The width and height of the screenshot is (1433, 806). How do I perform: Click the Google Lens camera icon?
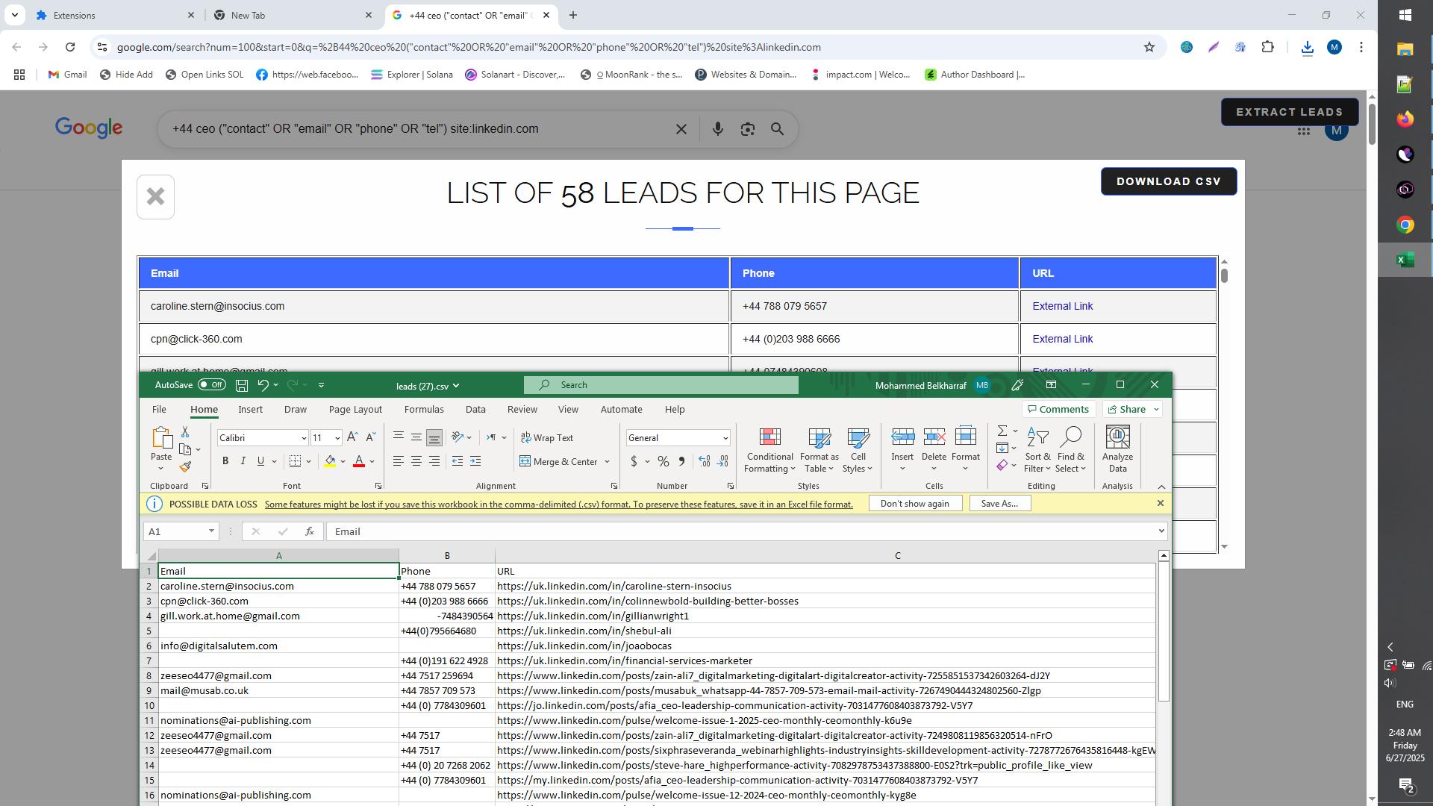748,128
